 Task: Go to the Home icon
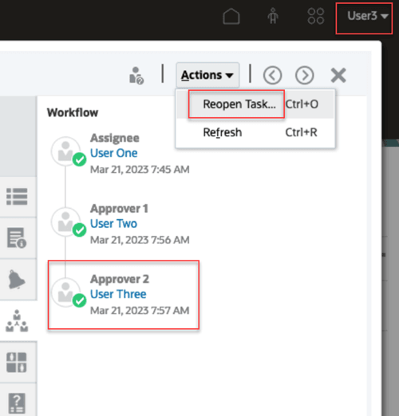[231, 17]
